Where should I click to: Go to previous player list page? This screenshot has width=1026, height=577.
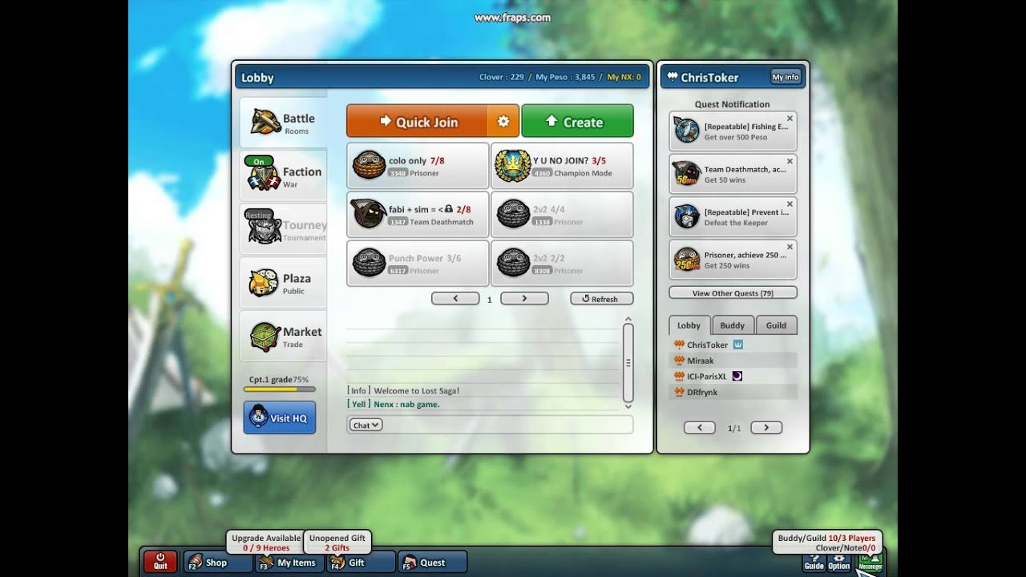tap(699, 427)
